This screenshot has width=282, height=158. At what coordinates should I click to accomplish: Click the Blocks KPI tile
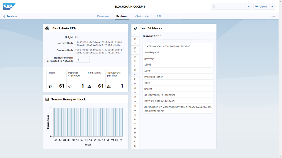click(56, 79)
